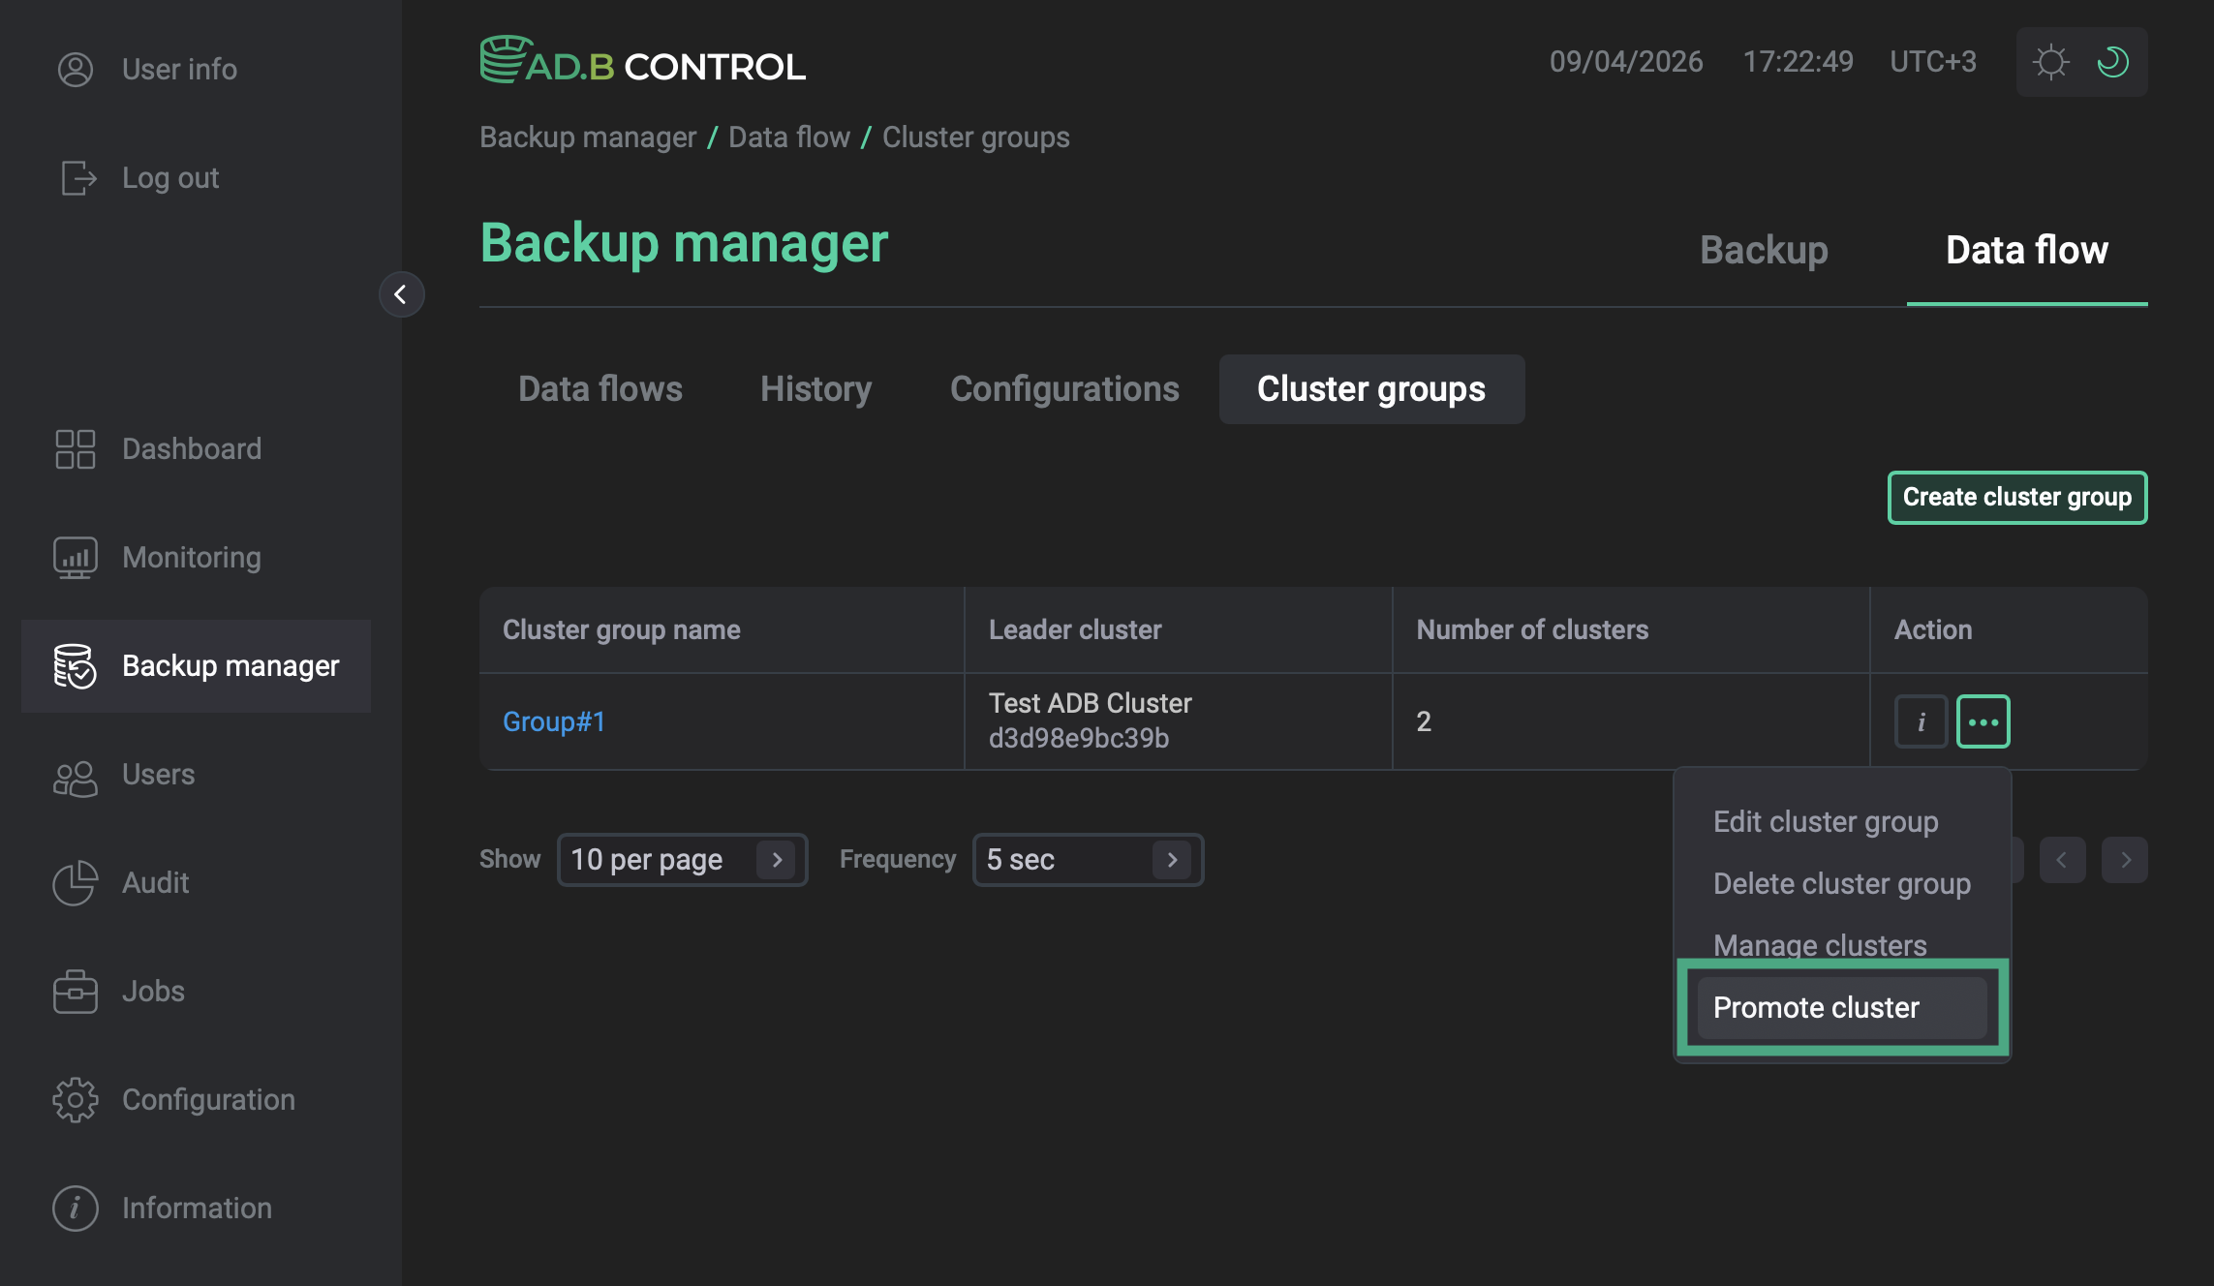Click the Log out icon

[x=77, y=178]
